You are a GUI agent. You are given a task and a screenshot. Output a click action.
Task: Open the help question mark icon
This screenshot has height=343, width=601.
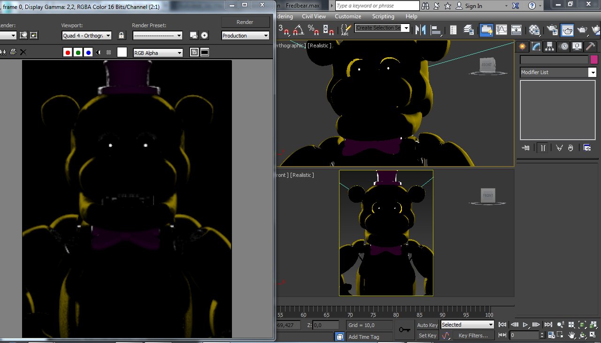point(532,6)
